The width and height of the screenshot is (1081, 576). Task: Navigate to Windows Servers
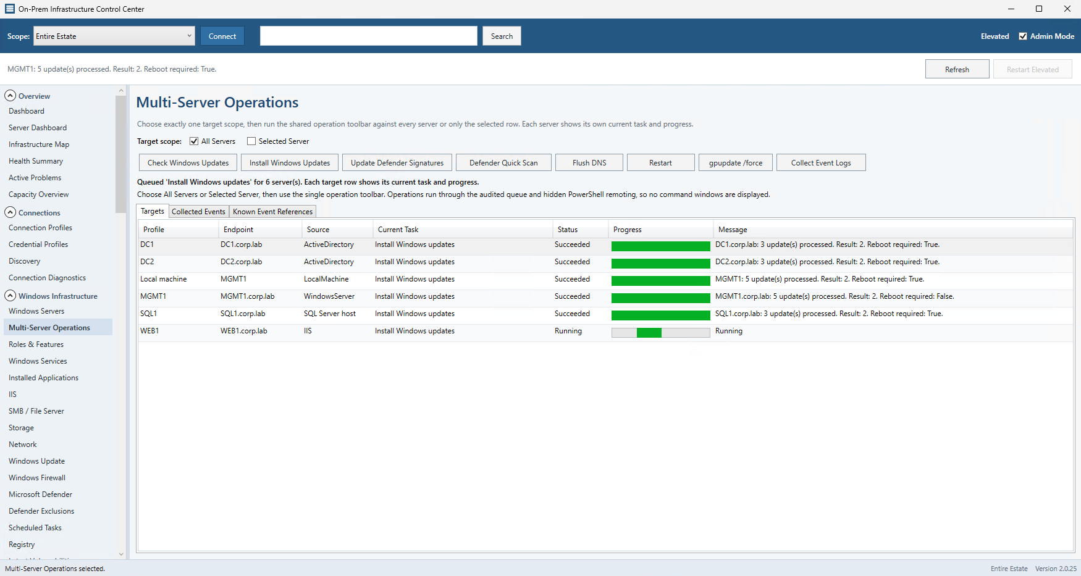pos(36,311)
